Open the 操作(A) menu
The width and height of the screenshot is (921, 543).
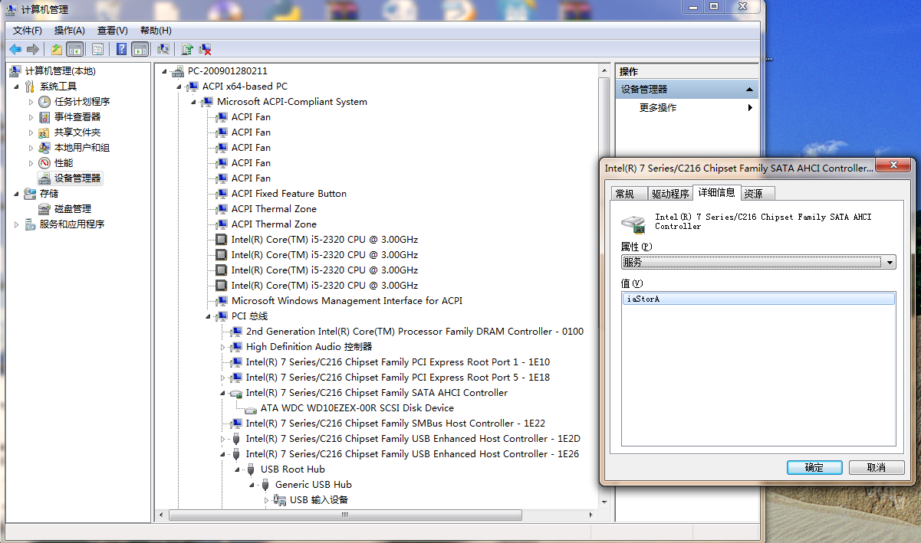click(x=69, y=31)
